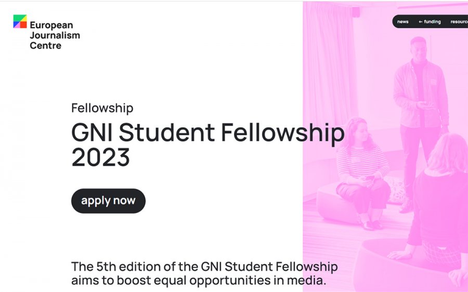This screenshot has height=292, width=468.
Task: Open the resources navigation item
Action: (459, 21)
